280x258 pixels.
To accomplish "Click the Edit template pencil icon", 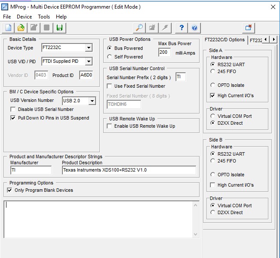I will (34, 28).
